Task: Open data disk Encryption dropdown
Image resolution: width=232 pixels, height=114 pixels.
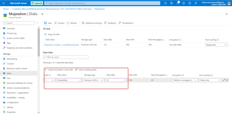Action: click(185, 80)
